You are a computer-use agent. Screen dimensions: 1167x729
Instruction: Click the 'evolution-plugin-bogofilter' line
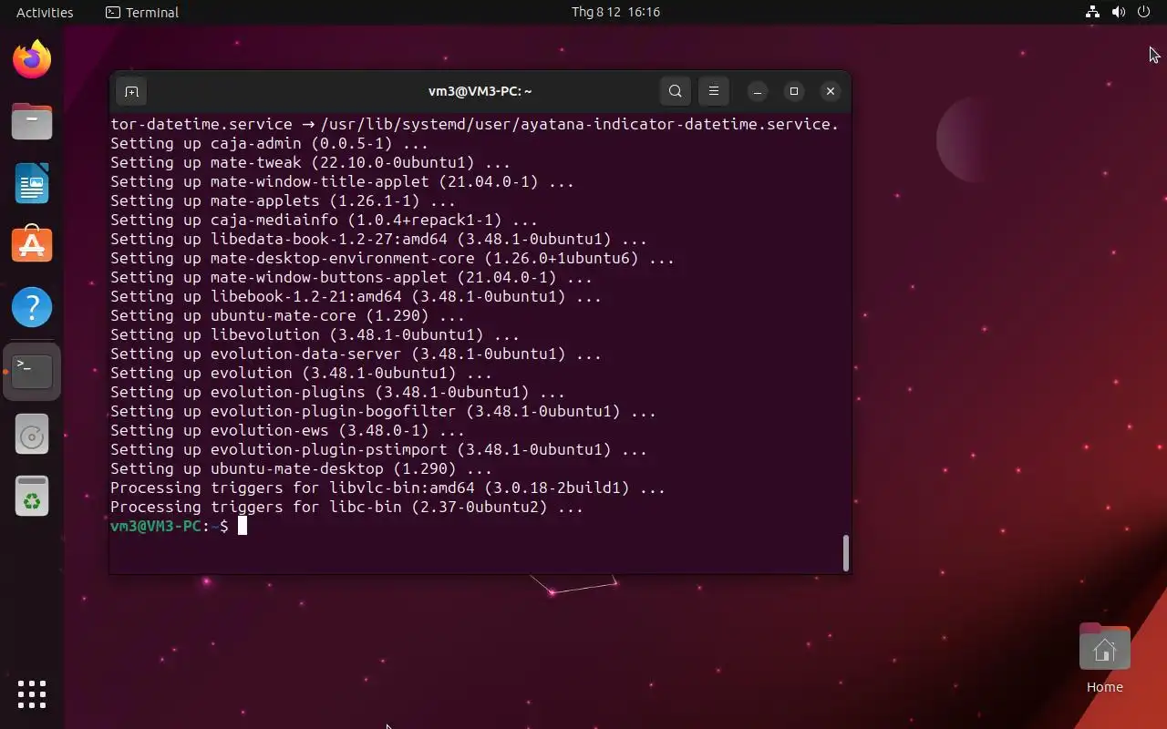[x=383, y=411]
